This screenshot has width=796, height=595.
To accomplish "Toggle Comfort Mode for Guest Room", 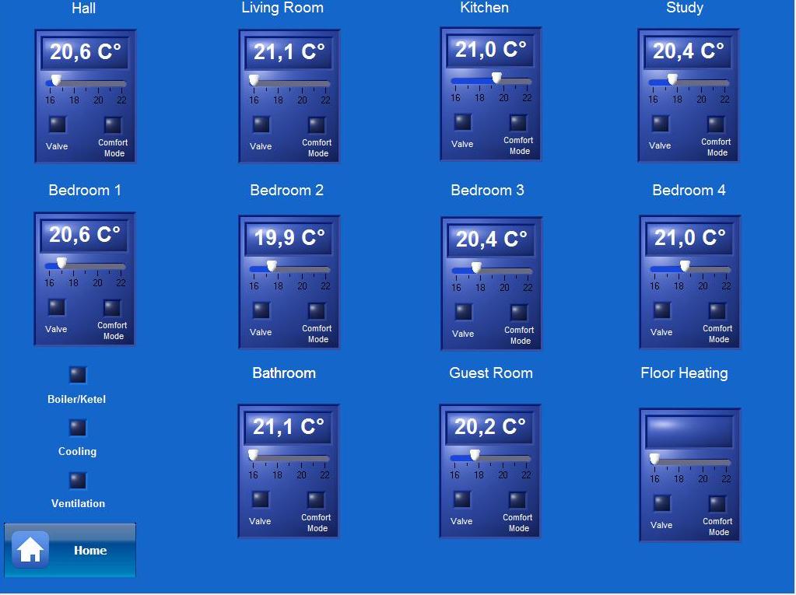I will pos(517,499).
